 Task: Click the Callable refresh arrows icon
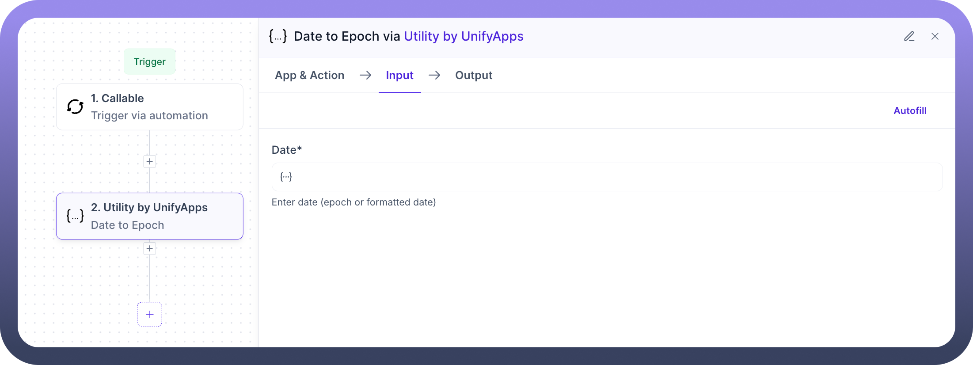click(75, 106)
